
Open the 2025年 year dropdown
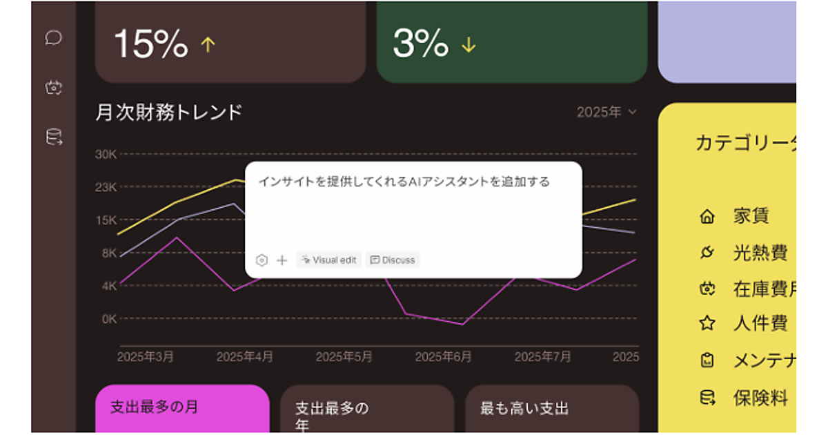coord(607,112)
